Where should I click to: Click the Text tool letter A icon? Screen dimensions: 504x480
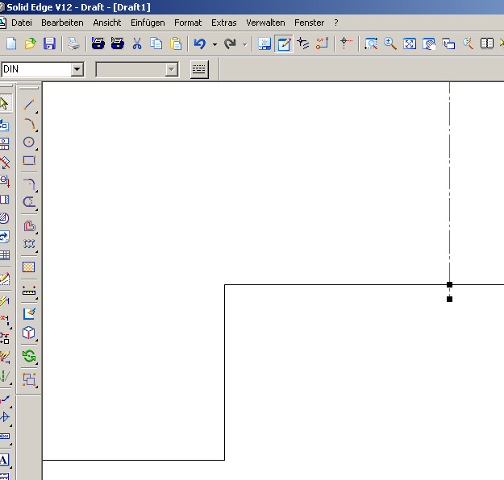tap(4, 460)
